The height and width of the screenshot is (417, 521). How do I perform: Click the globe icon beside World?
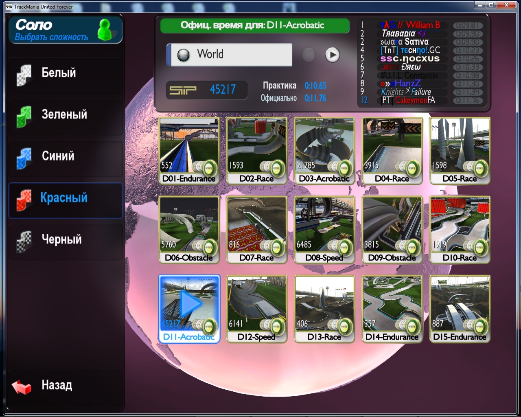pyautogui.click(x=184, y=55)
